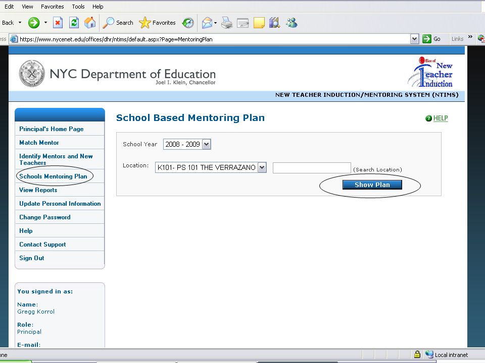Viewport: 485px width, 363px height.
Task: Click the 'Gregg Korrol' name text
Action: pos(36,312)
